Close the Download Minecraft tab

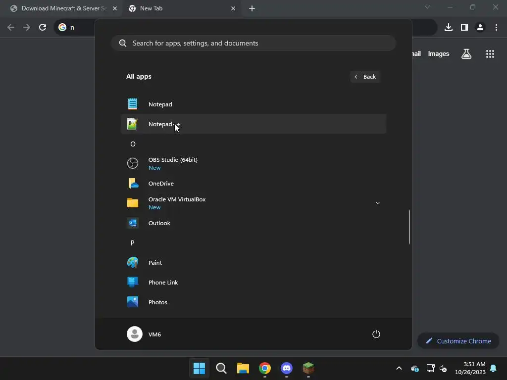(x=115, y=8)
